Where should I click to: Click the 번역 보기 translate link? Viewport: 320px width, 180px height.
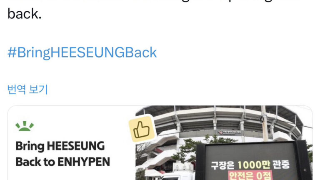(x=27, y=89)
